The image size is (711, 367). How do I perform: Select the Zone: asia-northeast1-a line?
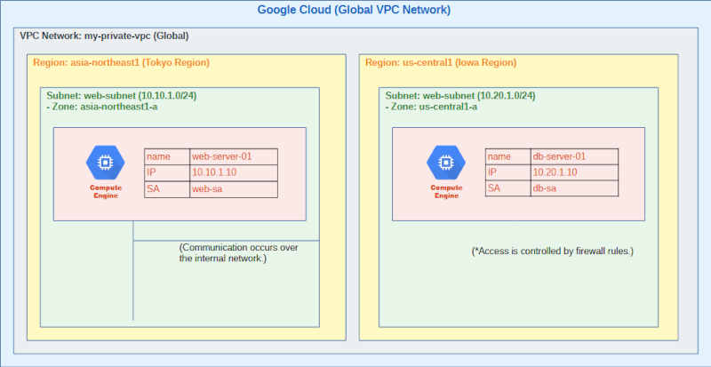102,107
